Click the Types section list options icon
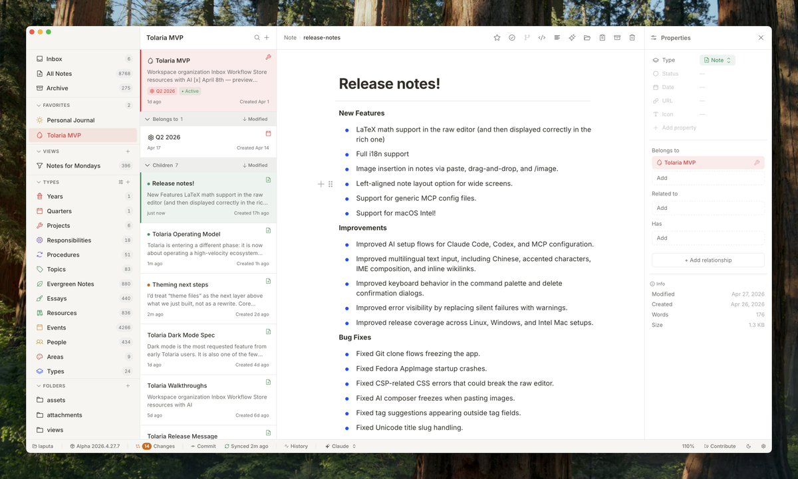The width and height of the screenshot is (798, 479). pos(120,182)
